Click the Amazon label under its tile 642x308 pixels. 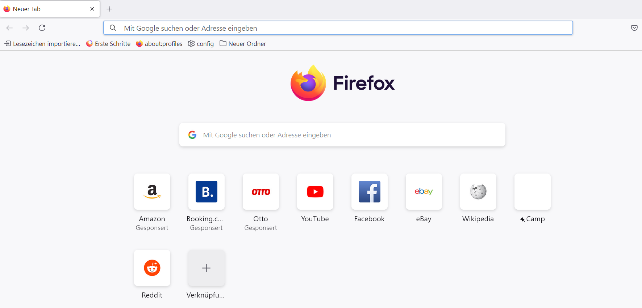[x=152, y=219]
